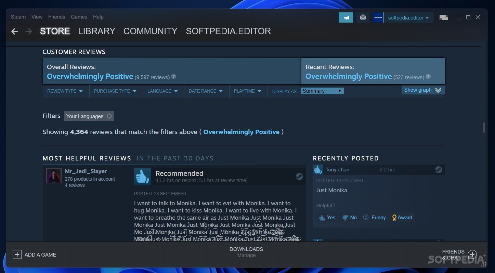Open Tony-chan's profile name

pyautogui.click(x=337, y=170)
